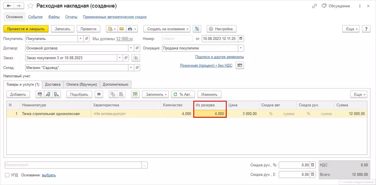Viewport: 376px width, 185px height.
Task: Open calculator for Скидка руч., % field
Action: [313, 165]
